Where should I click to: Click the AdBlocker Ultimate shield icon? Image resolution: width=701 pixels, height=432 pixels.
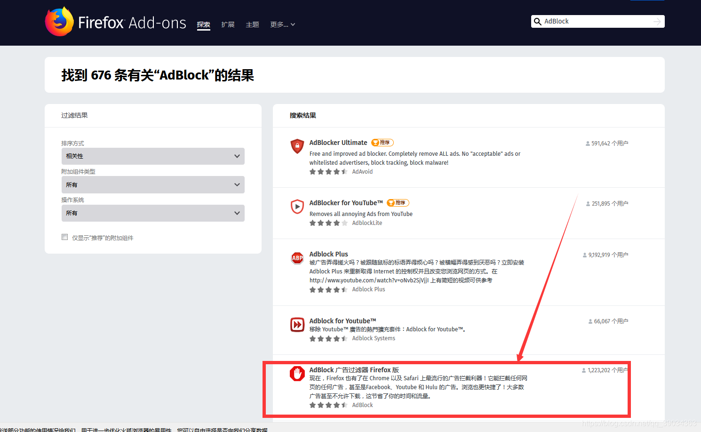[x=297, y=146]
